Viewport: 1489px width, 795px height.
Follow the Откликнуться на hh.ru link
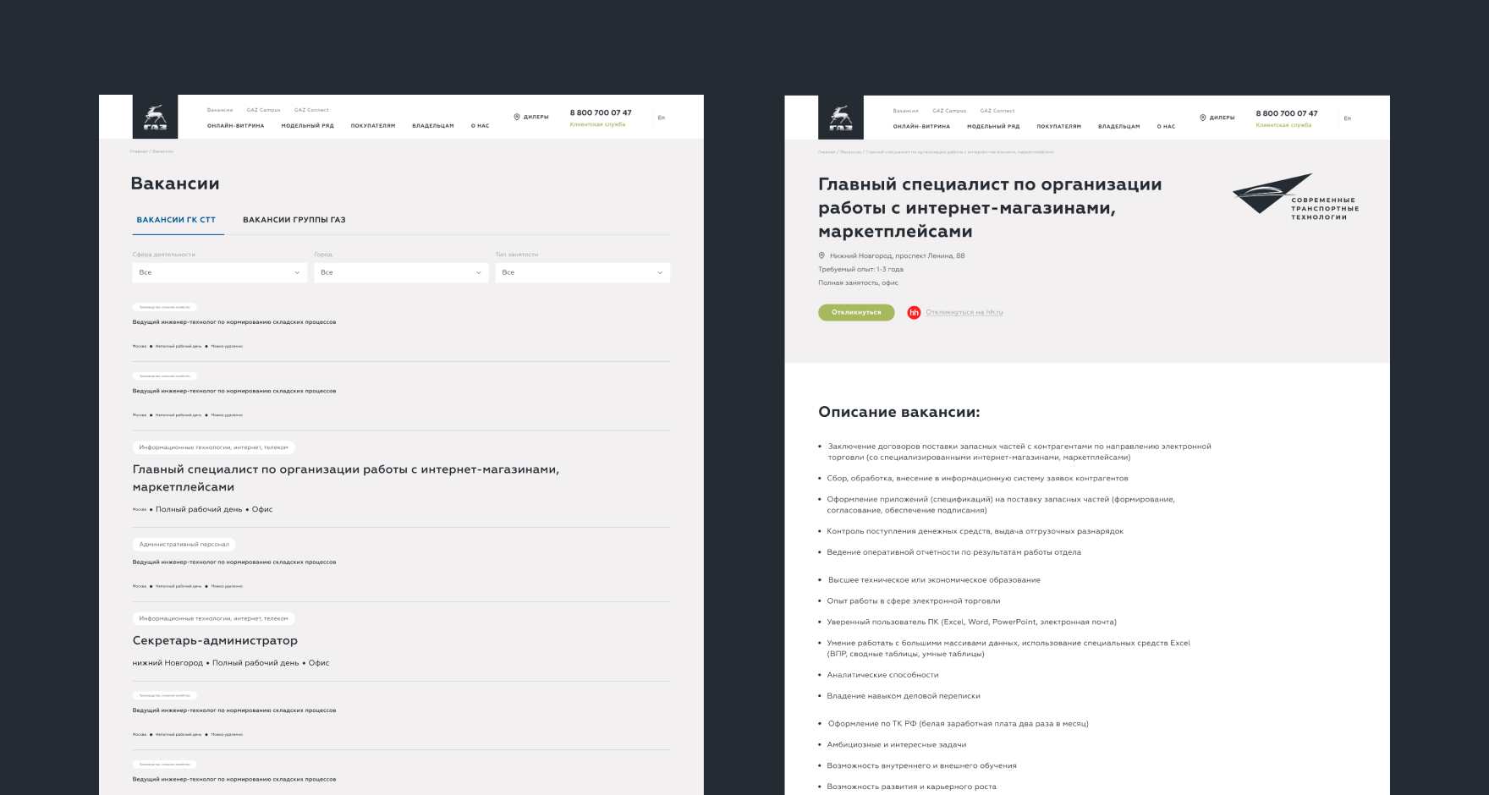(x=965, y=312)
